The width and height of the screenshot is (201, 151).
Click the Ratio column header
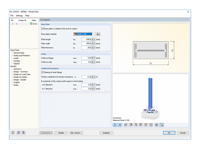click(x=34, y=20)
